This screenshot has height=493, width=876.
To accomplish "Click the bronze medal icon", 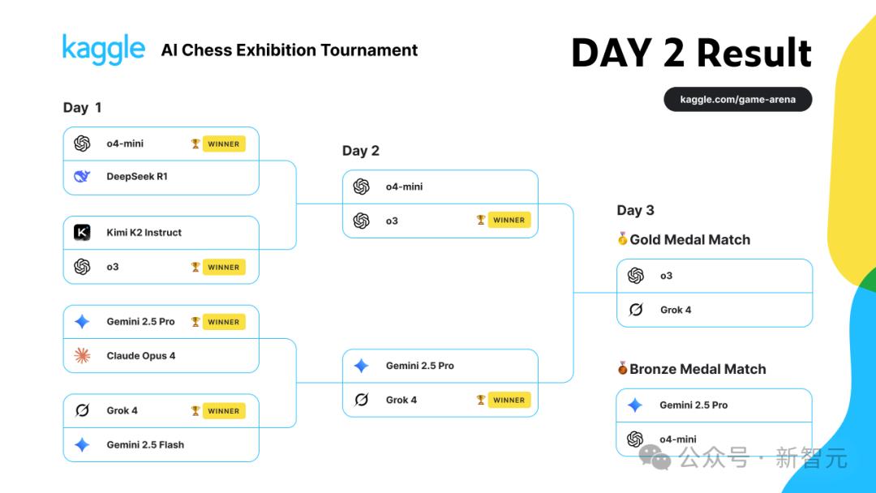I will (622, 368).
